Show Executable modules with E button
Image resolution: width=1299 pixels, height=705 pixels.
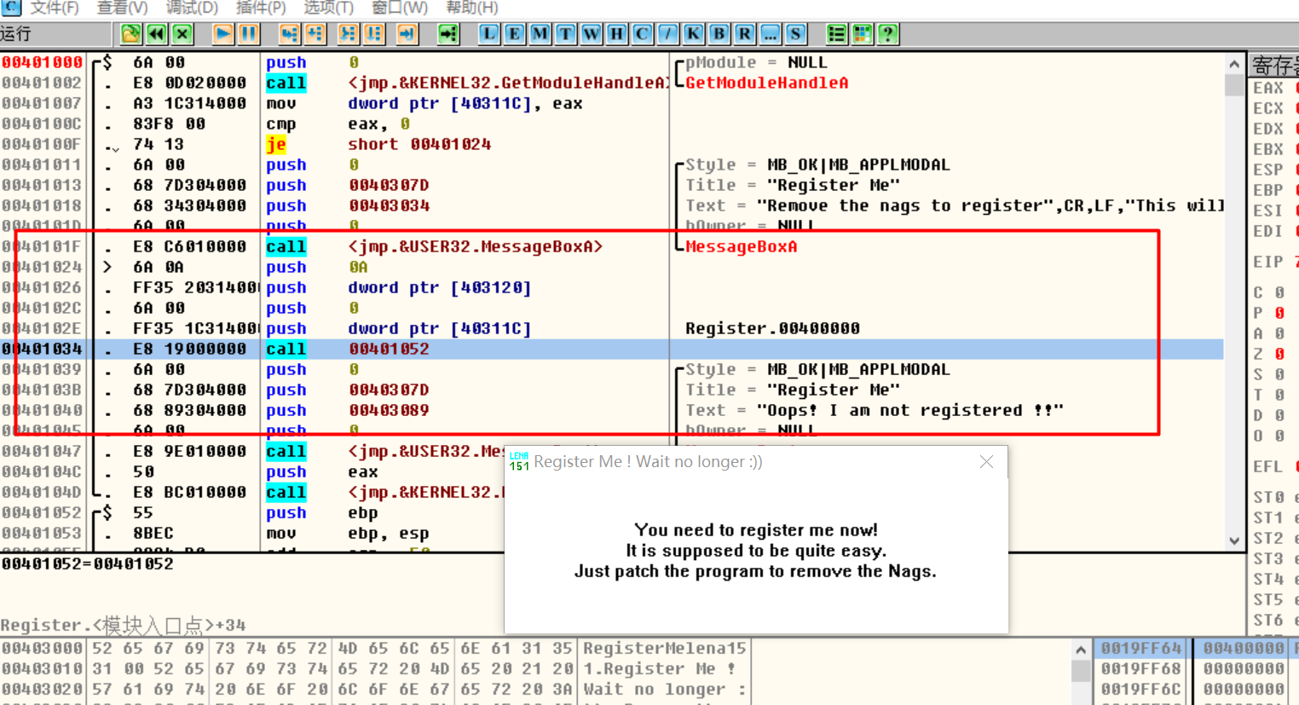pos(514,34)
